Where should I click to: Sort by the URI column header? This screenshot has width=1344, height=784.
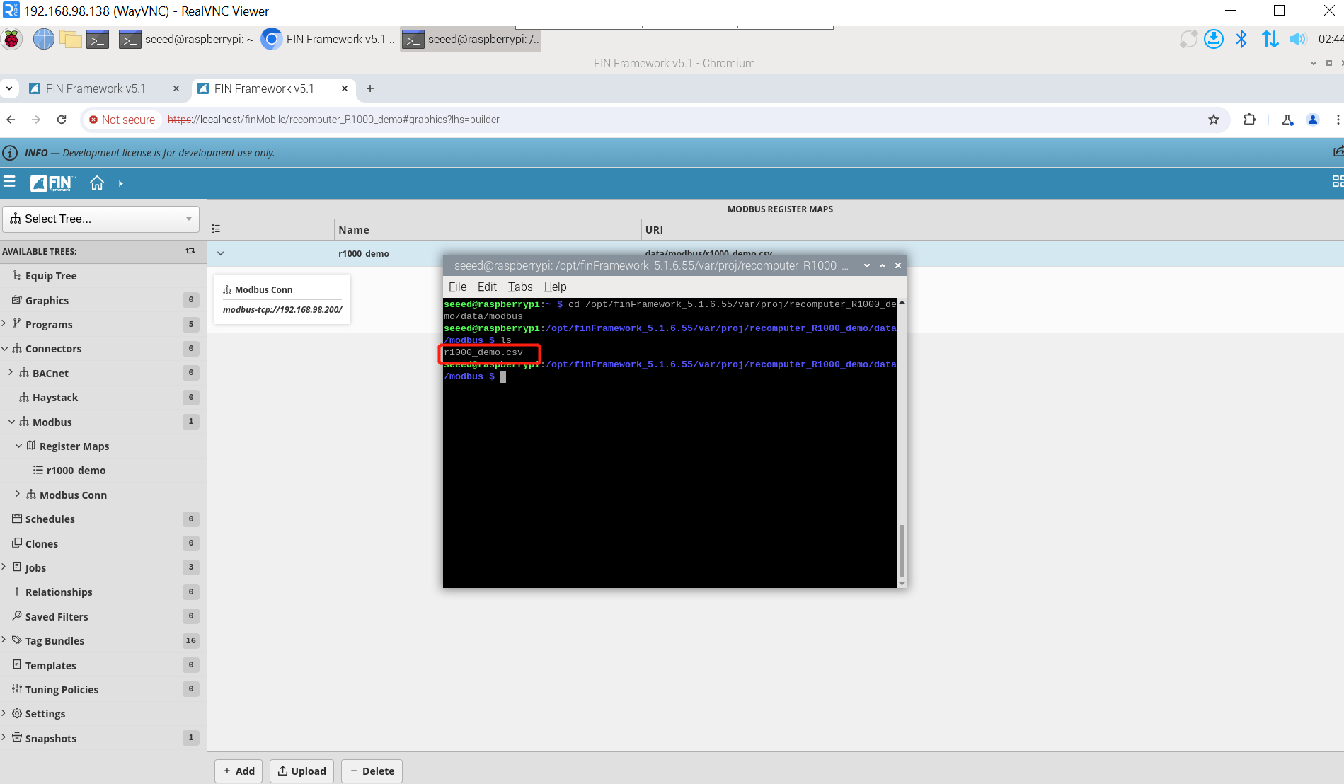click(x=992, y=229)
